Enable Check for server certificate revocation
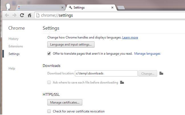 (x=49, y=111)
